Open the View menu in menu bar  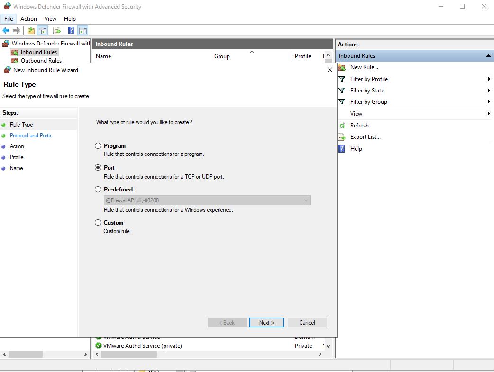(x=50, y=19)
